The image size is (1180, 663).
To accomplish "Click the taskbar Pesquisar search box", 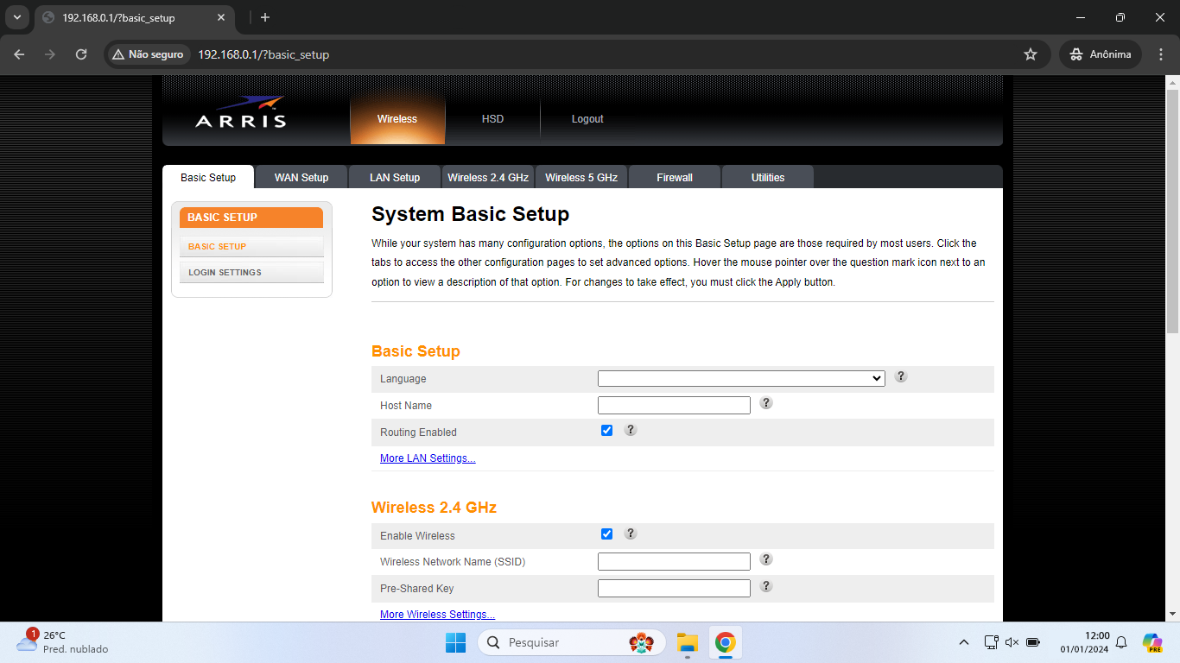I will (x=571, y=642).
